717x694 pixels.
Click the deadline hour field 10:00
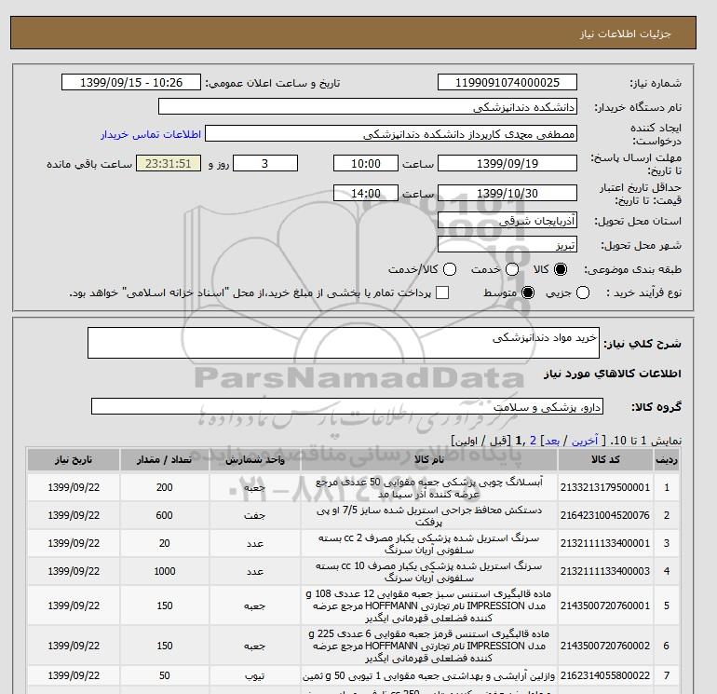point(366,163)
